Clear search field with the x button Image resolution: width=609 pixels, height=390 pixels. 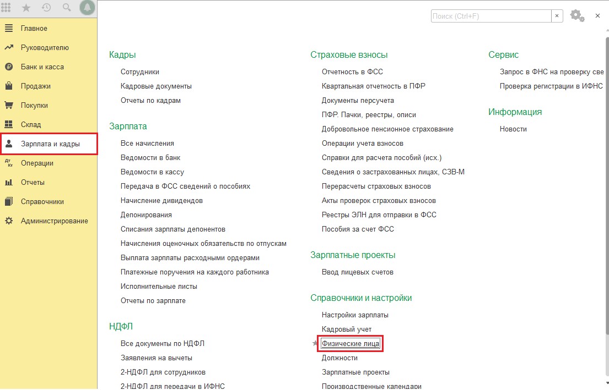557,16
